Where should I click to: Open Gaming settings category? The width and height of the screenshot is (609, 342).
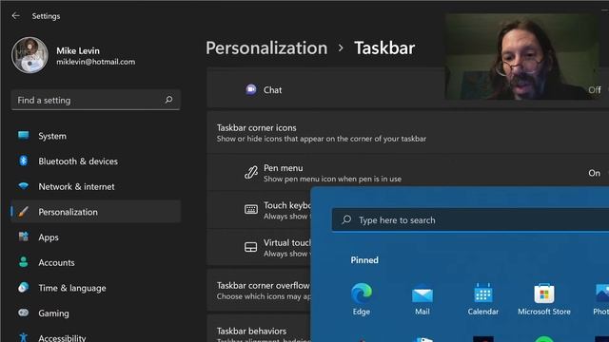pyautogui.click(x=95, y=313)
